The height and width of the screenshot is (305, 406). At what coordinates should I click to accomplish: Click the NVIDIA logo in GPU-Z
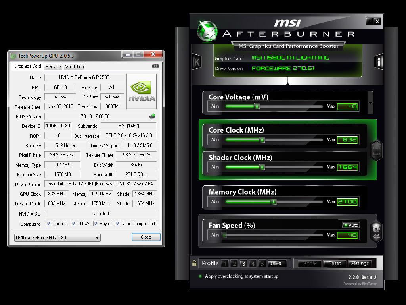point(141,91)
